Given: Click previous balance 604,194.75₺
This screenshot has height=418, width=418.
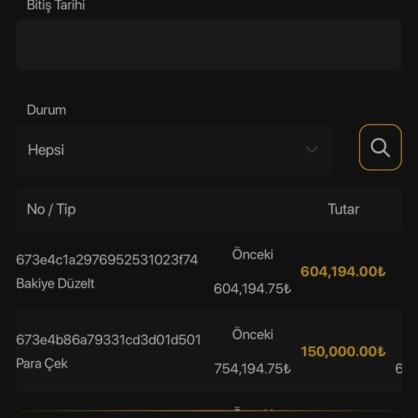Looking at the screenshot, I should point(252,288).
